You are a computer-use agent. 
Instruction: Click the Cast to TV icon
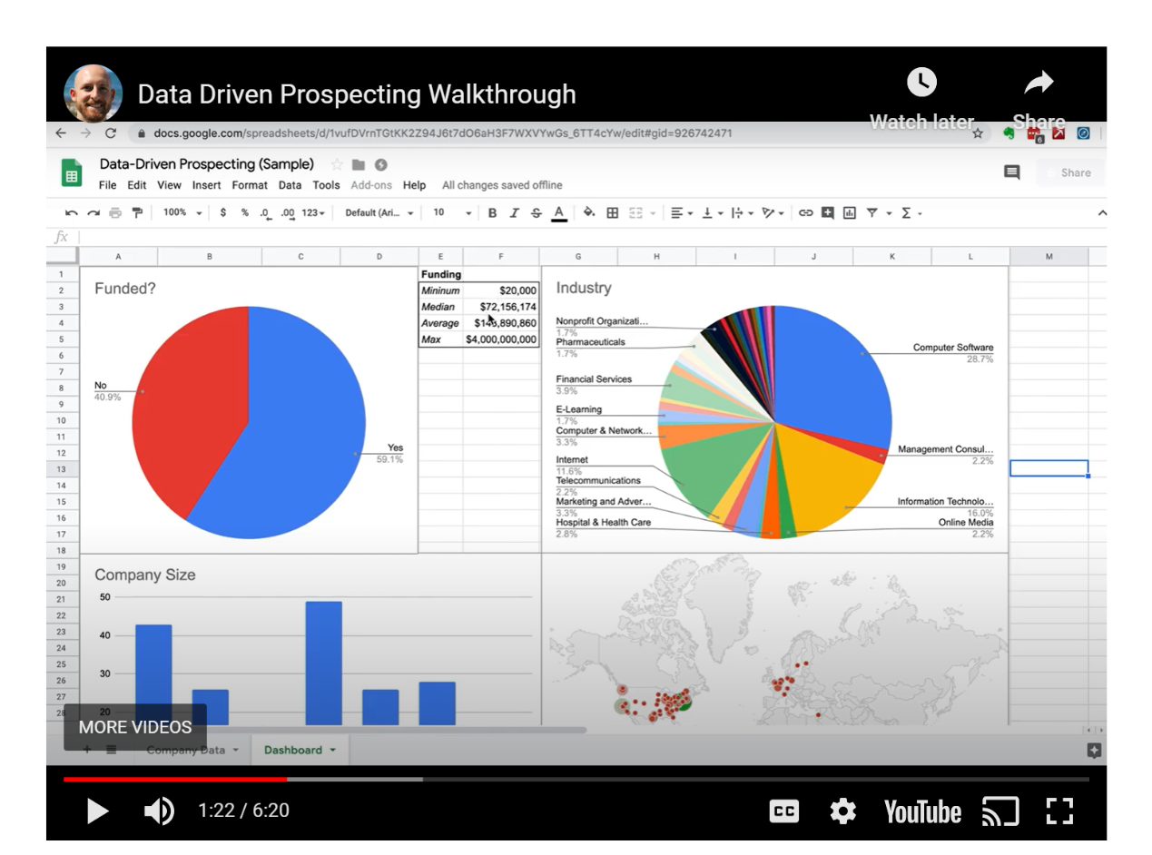(1000, 811)
